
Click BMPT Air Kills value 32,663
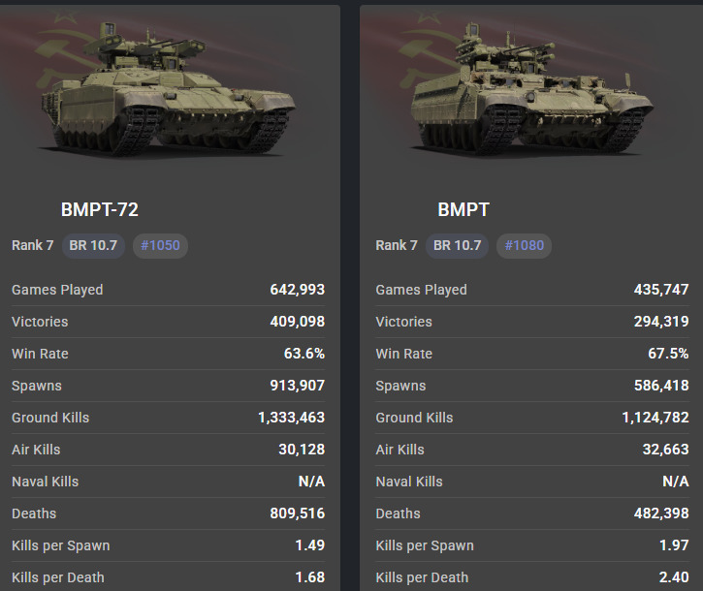(665, 450)
